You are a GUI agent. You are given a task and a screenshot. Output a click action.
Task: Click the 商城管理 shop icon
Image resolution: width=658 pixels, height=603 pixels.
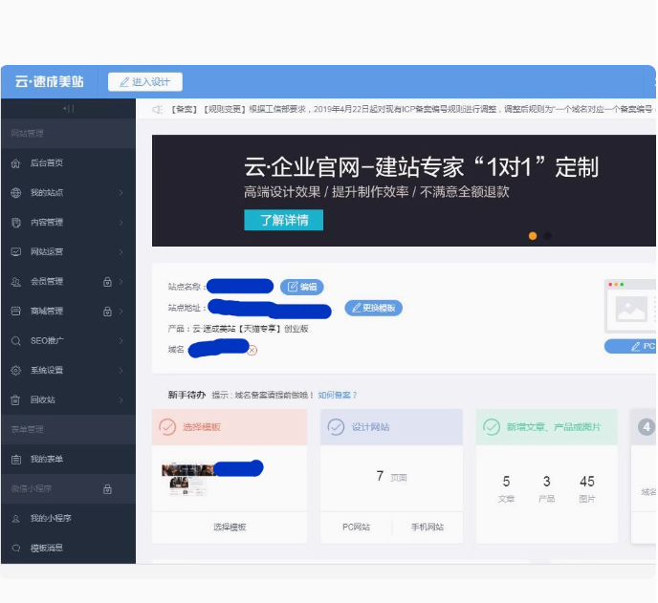point(16,312)
